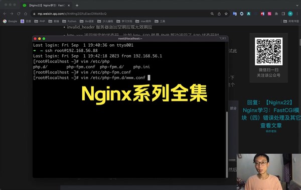Open the Google bookmark
This screenshot has width=301, height=190.
point(10,21)
